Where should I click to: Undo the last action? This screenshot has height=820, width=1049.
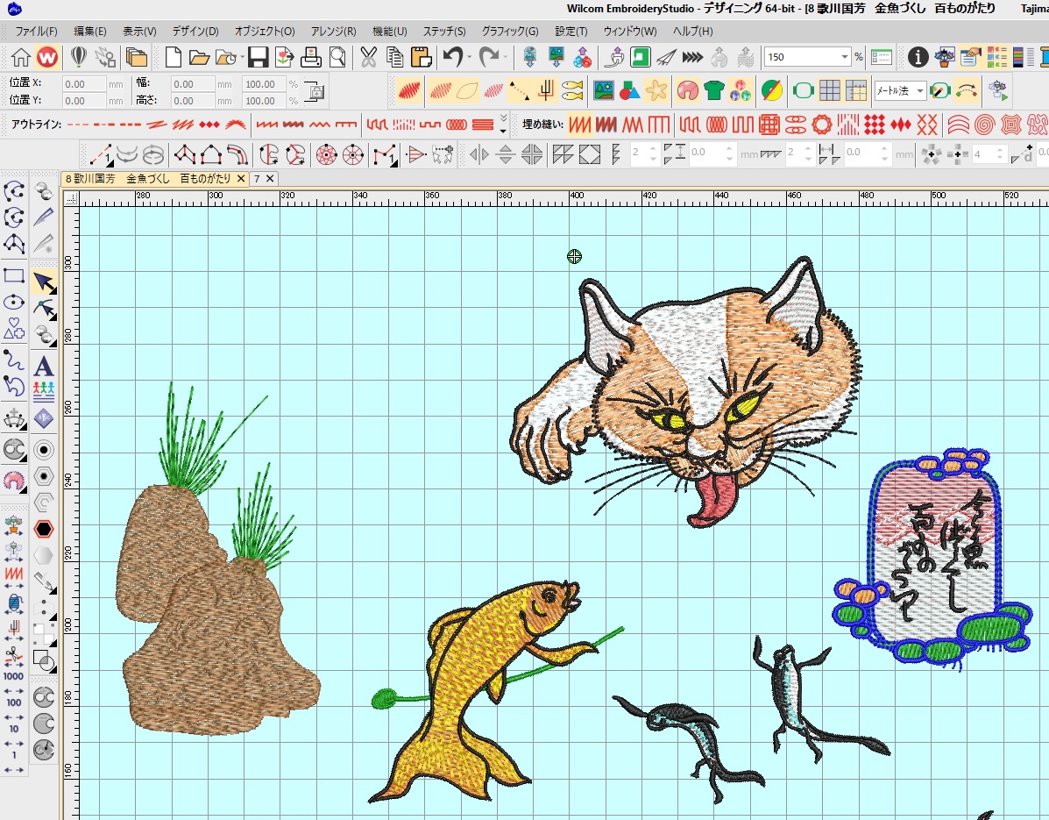click(453, 57)
